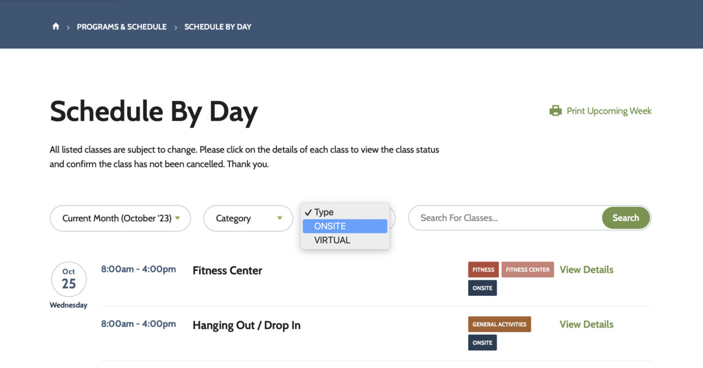This screenshot has height=368, width=703.
Task: Click the printer icon beside Print Upcoming Week
Action: coord(556,111)
